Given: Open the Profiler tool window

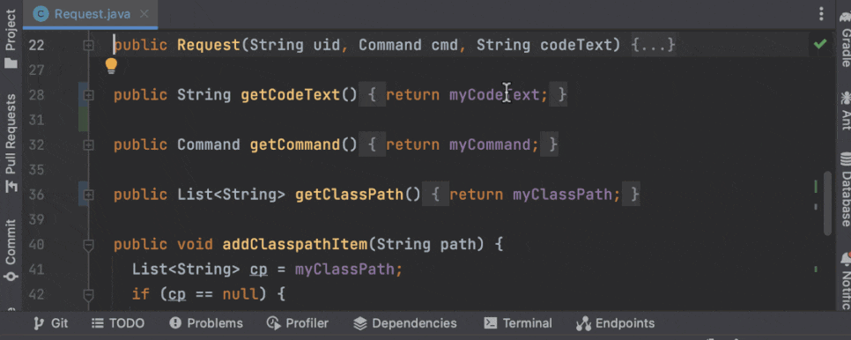Looking at the screenshot, I should (x=298, y=324).
